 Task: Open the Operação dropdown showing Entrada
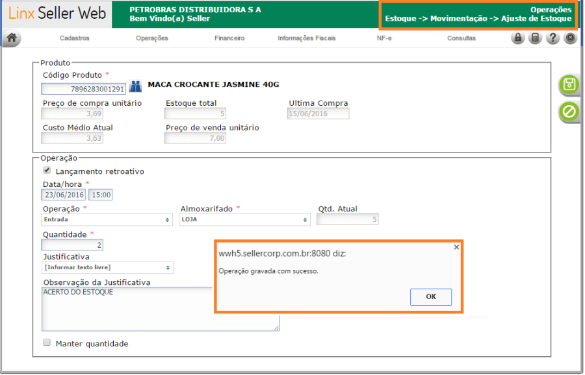[x=107, y=220]
